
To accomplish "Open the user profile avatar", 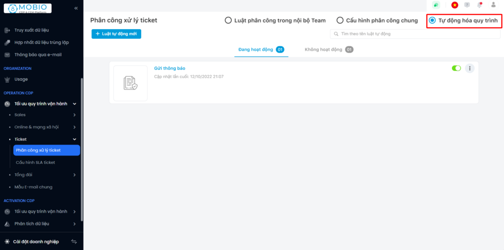I will pos(493,5).
